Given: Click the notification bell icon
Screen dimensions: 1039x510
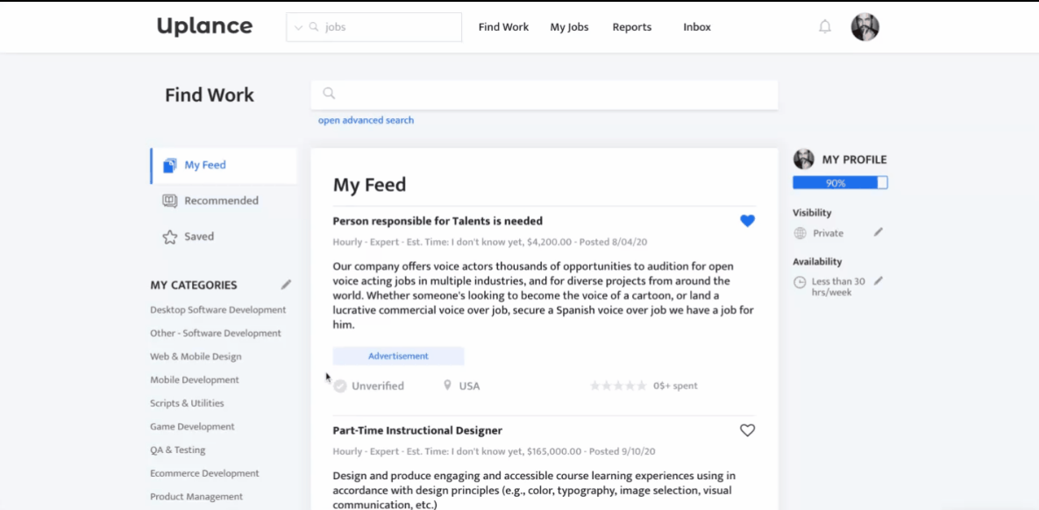Looking at the screenshot, I should click(825, 27).
